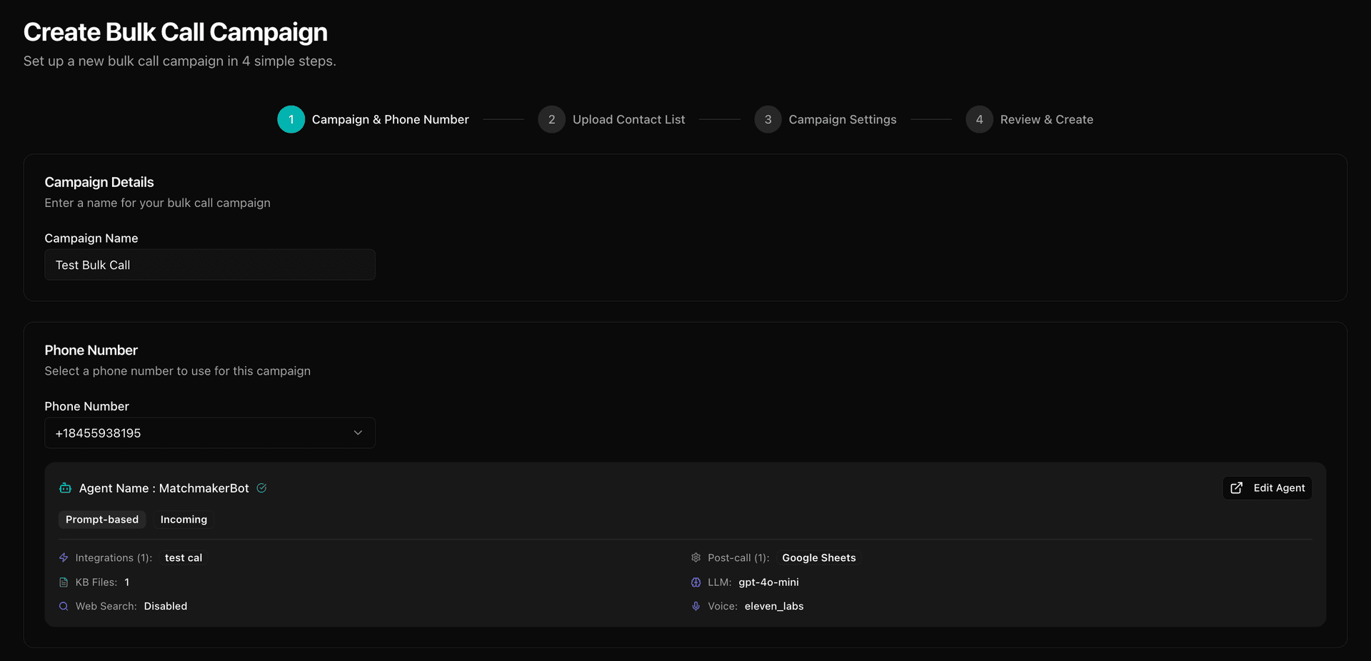This screenshot has width=1371, height=661.
Task: Click the Google Sheets post-call badge
Action: (818, 557)
